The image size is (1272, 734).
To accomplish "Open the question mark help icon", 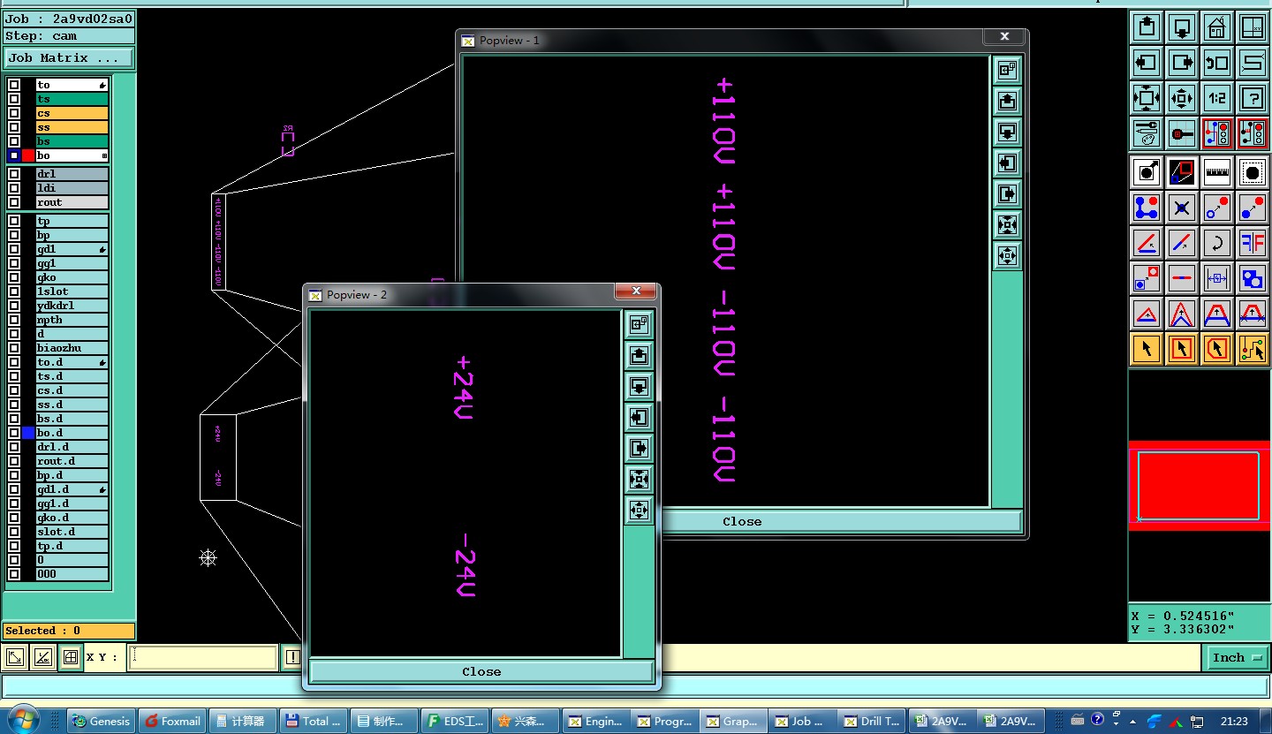I will (1253, 98).
